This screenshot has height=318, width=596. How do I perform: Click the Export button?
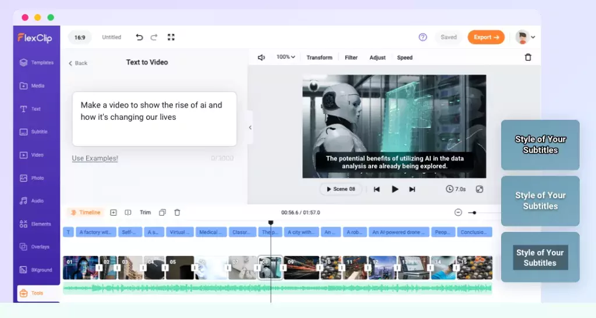pos(486,37)
